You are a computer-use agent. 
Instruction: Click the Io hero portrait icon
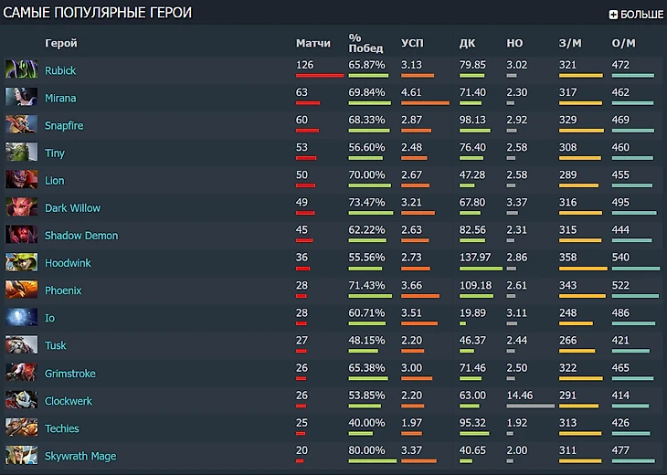21,317
